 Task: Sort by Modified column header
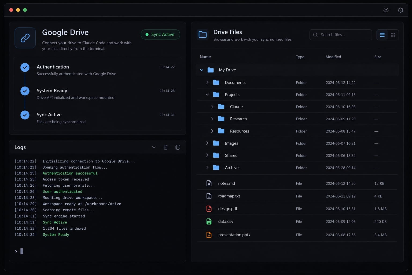[333, 57]
